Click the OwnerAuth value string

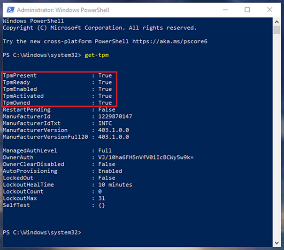146,157
